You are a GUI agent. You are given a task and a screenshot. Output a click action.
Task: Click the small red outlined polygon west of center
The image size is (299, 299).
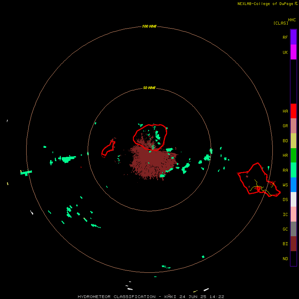pyautogui.click(x=108, y=149)
